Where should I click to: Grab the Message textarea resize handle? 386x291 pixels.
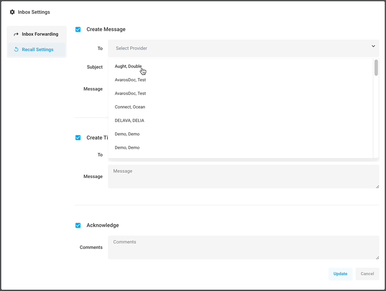tap(377, 186)
